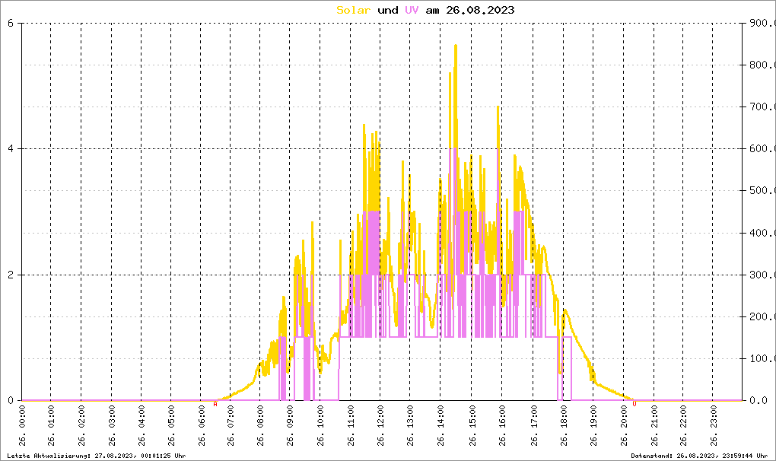Screen dimensions: 776x461
Task: Click the left y-axis value 6
Action: coord(11,23)
